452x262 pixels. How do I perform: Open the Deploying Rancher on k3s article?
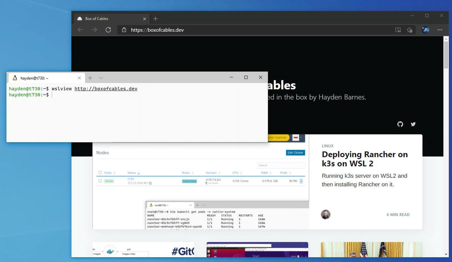tap(365, 159)
